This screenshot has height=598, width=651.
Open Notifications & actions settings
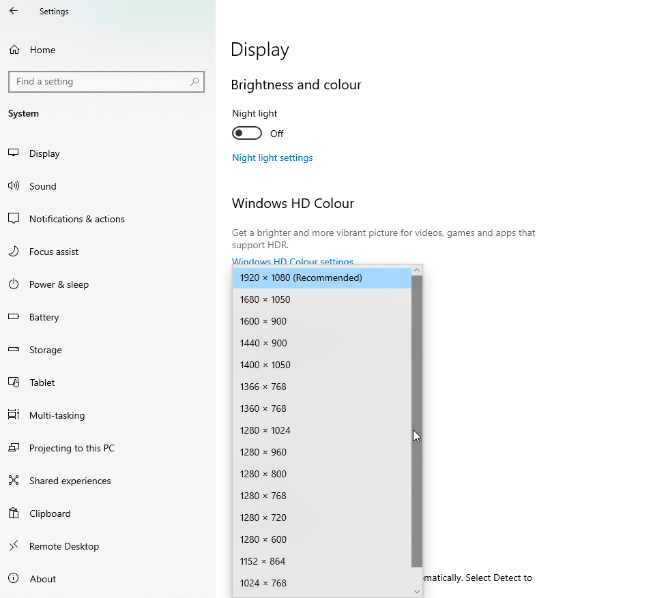[106, 219]
